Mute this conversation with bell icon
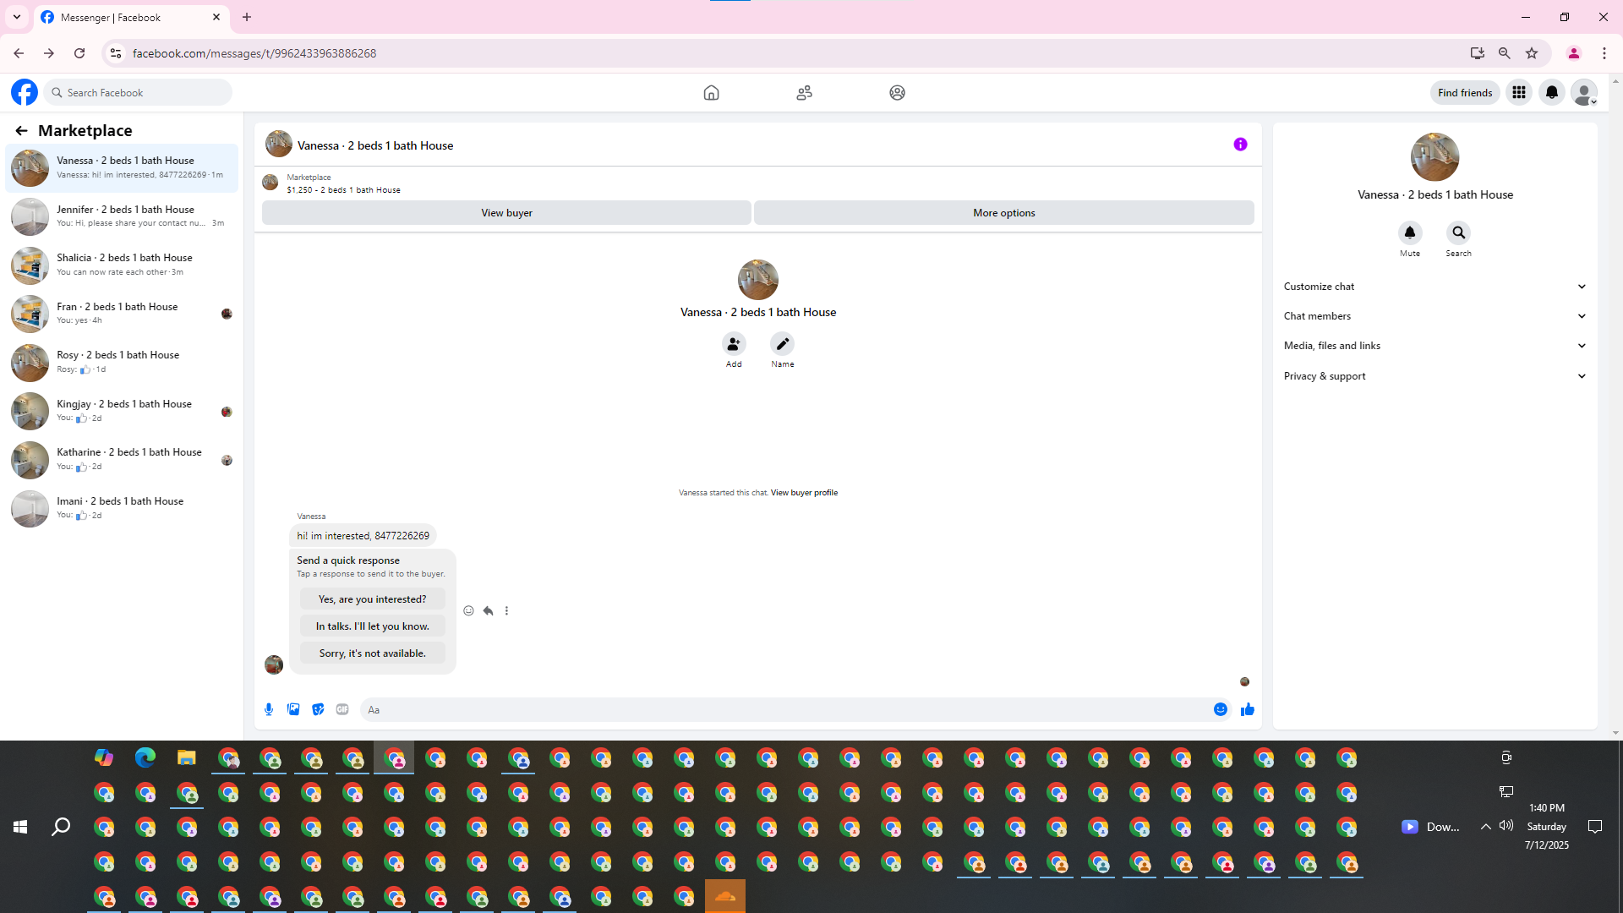This screenshot has height=913, width=1623. (1409, 232)
